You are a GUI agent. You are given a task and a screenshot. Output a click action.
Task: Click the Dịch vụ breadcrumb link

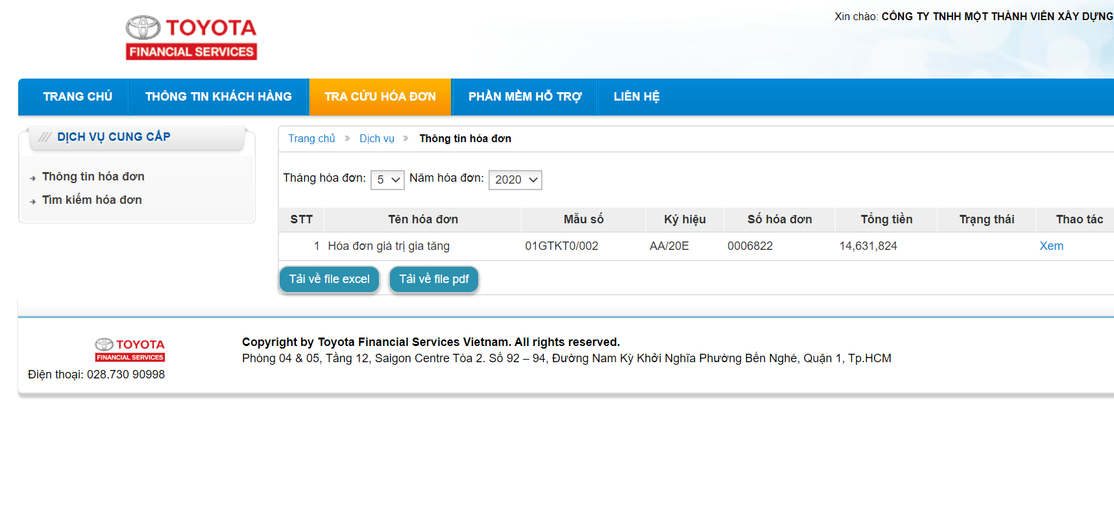point(376,139)
